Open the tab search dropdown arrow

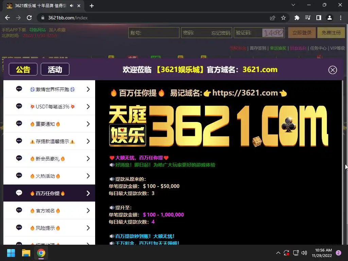click(x=293, y=5)
